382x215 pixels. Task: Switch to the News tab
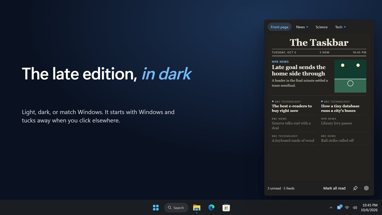(x=302, y=27)
